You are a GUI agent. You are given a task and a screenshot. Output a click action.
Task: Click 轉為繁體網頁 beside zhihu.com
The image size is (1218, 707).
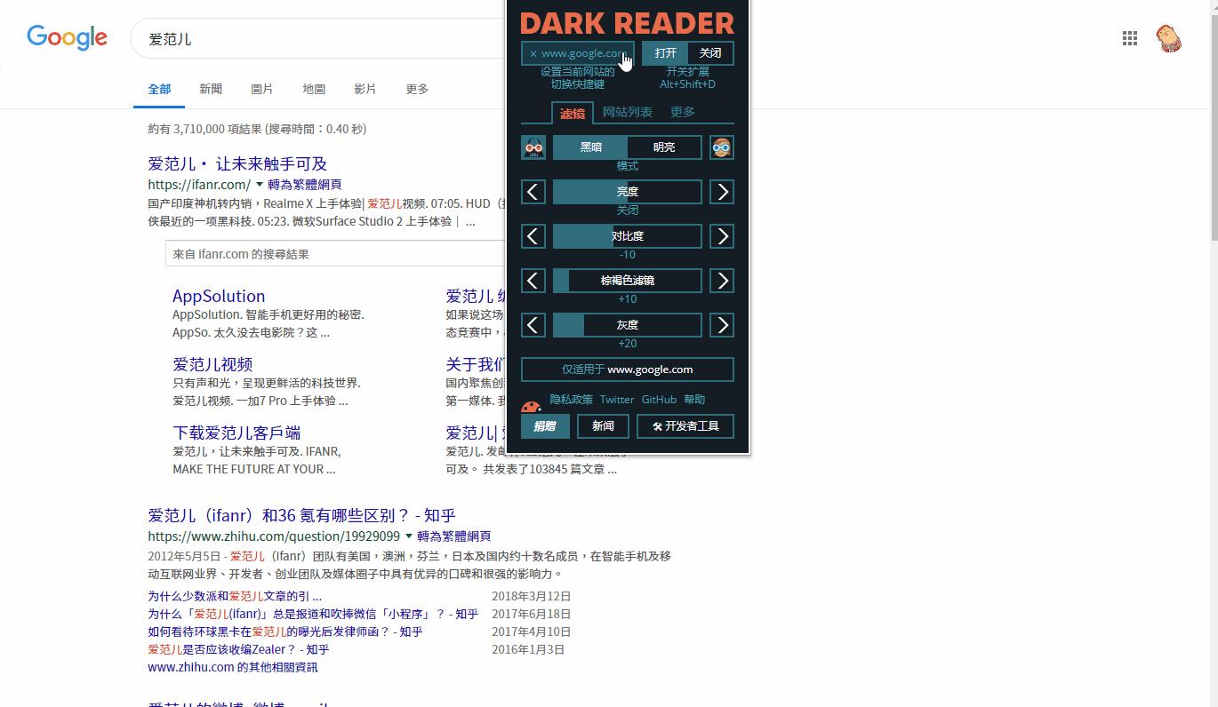[454, 536]
